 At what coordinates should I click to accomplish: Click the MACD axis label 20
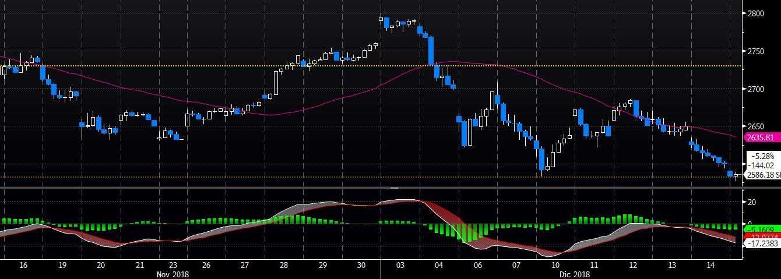tap(752, 202)
